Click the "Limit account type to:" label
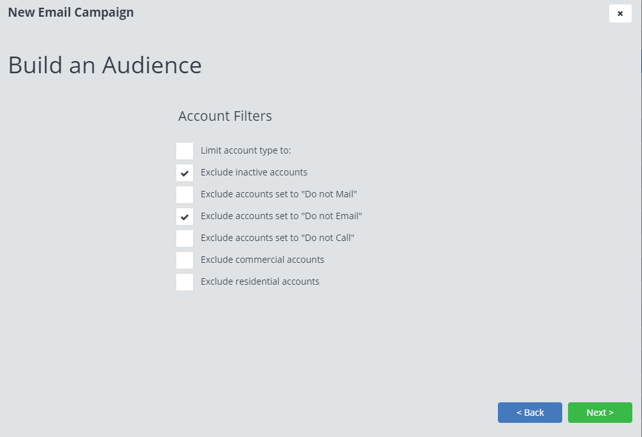The image size is (642, 437). coord(246,150)
